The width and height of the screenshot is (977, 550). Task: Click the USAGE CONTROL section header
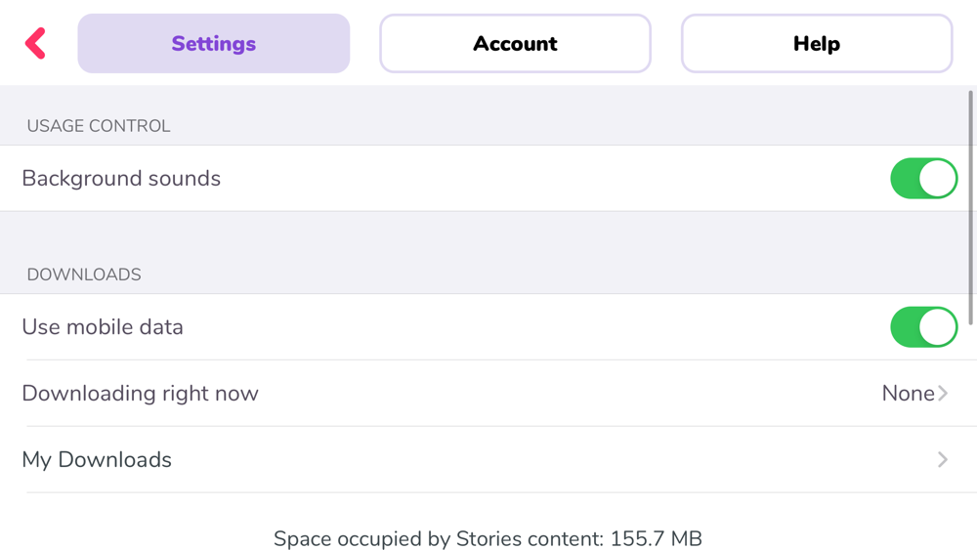(x=99, y=126)
